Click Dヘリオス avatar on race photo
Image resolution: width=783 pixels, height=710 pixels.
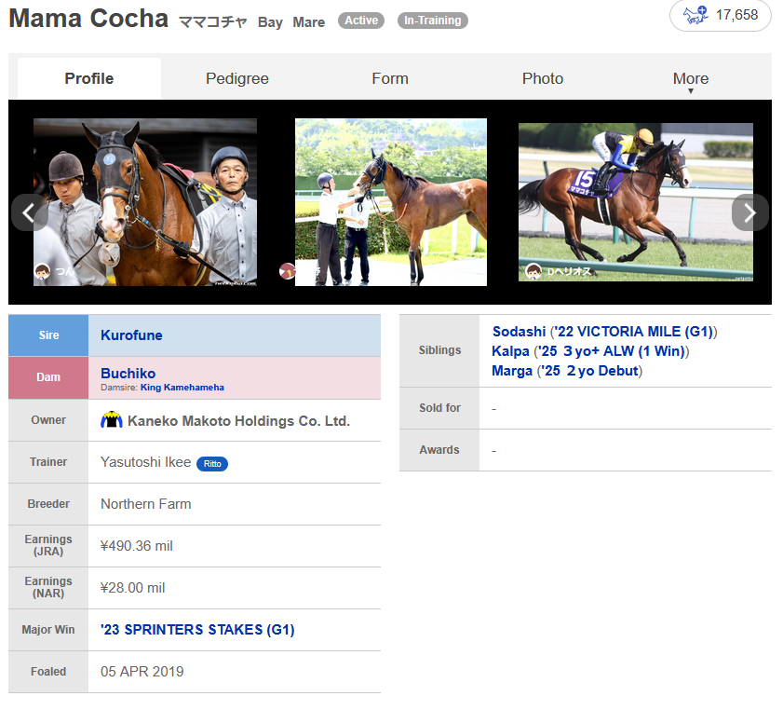tap(533, 271)
